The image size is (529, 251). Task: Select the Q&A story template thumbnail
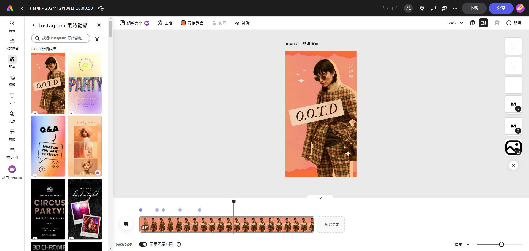(48, 146)
